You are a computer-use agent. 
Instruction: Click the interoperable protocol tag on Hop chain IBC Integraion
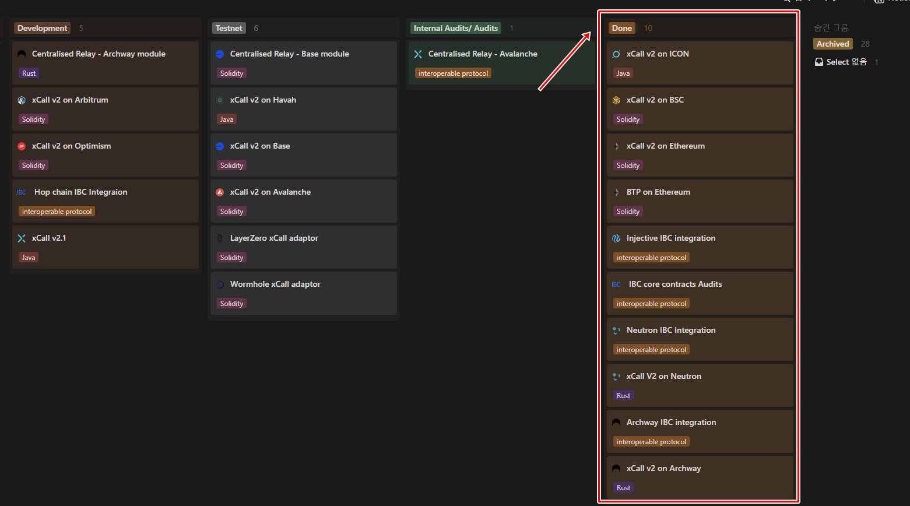click(57, 212)
